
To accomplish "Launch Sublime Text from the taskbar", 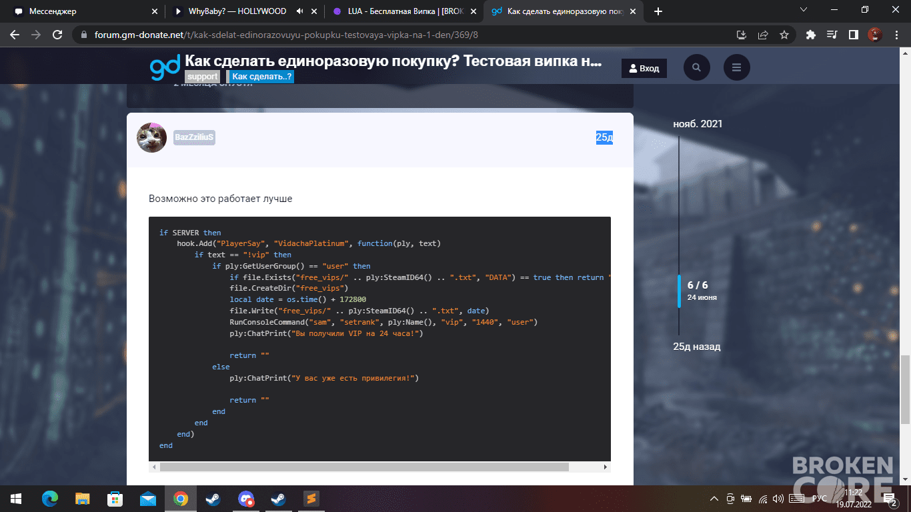I will [x=311, y=498].
